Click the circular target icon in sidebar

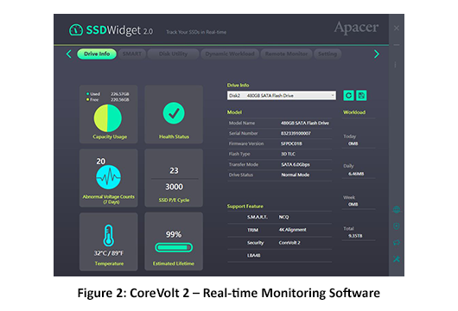point(397,226)
